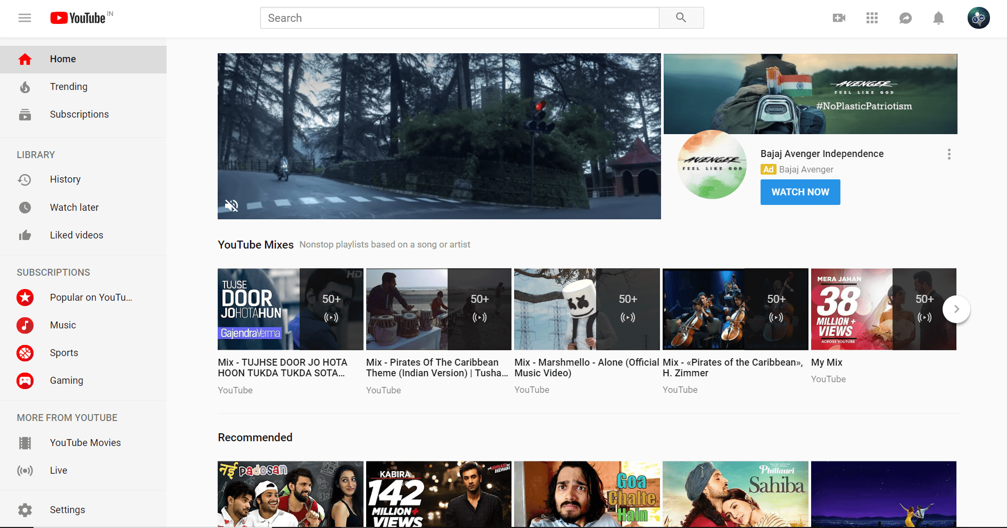Screen dimensions: 1007x528
Task: Open YouTube Movies
Action: click(85, 442)
